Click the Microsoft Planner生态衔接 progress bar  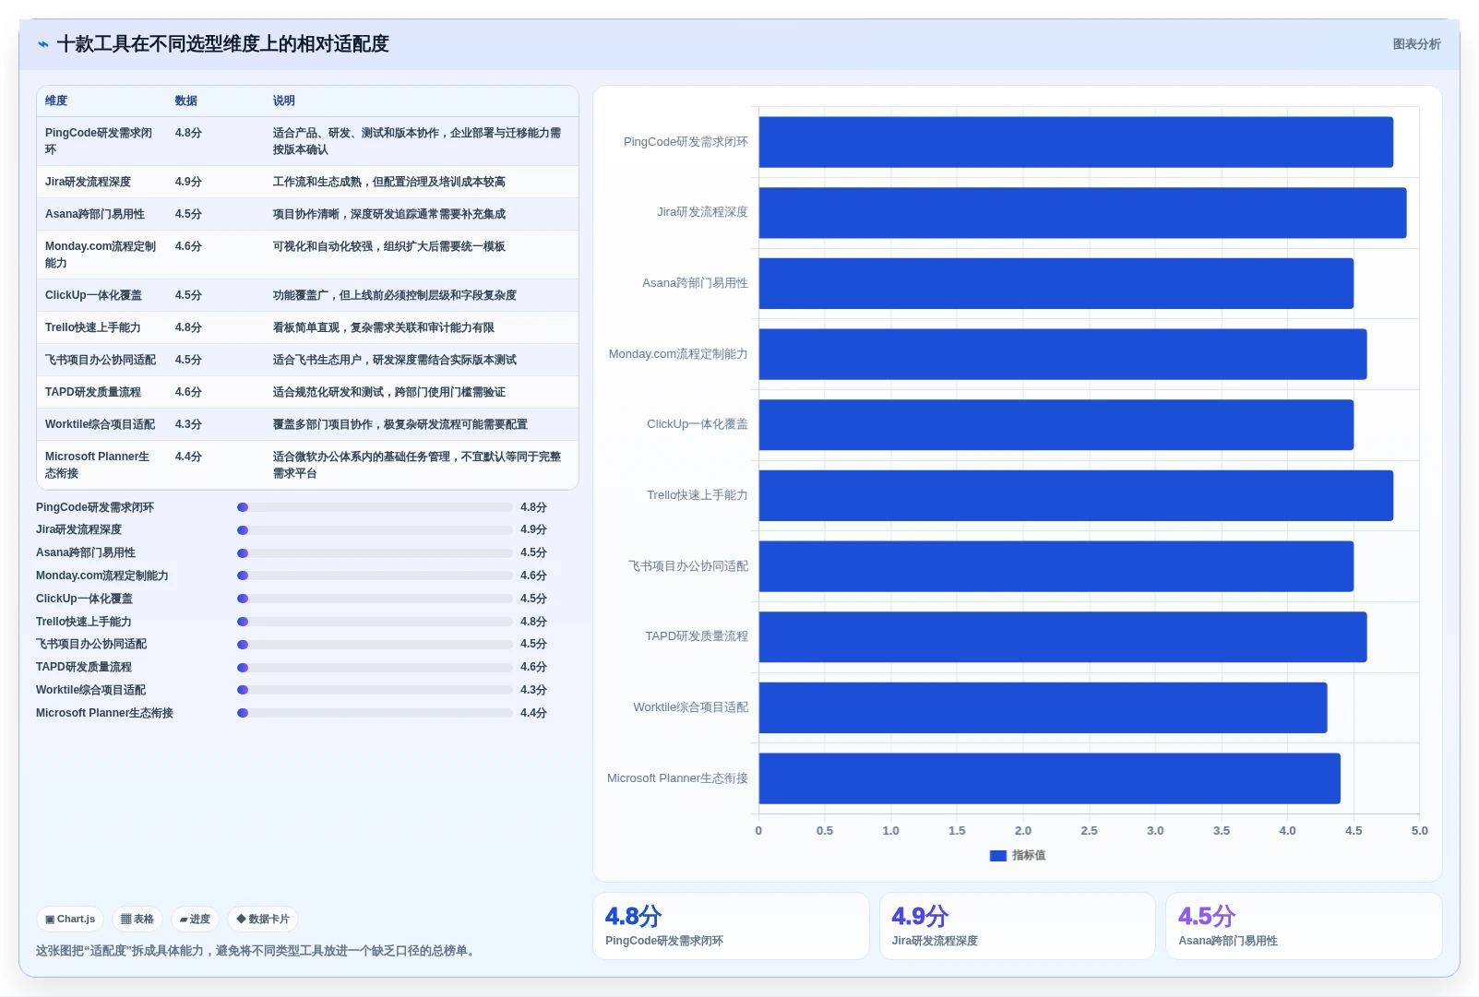point(375,713)
